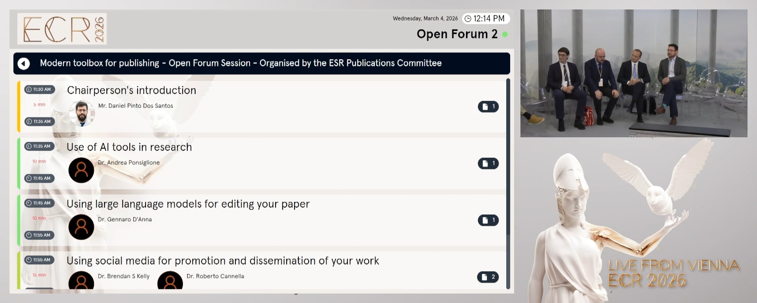Select speaker name Dr. Roberto Cannella

[215, 276]
